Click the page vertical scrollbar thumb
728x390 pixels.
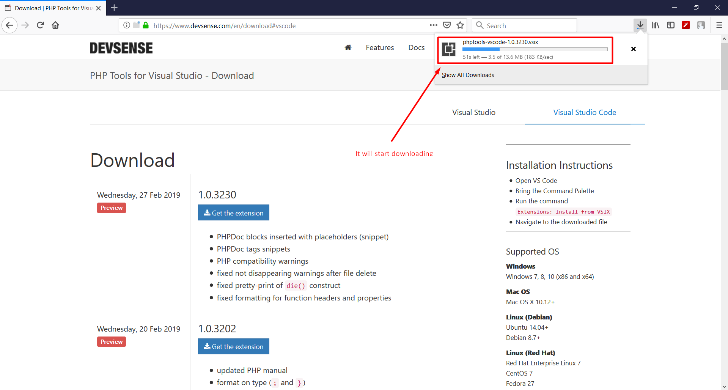(x=724, y=67)
